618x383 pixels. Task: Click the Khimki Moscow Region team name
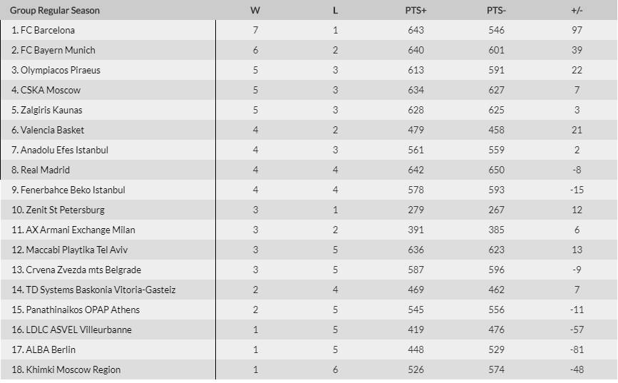tap(71, 369)
